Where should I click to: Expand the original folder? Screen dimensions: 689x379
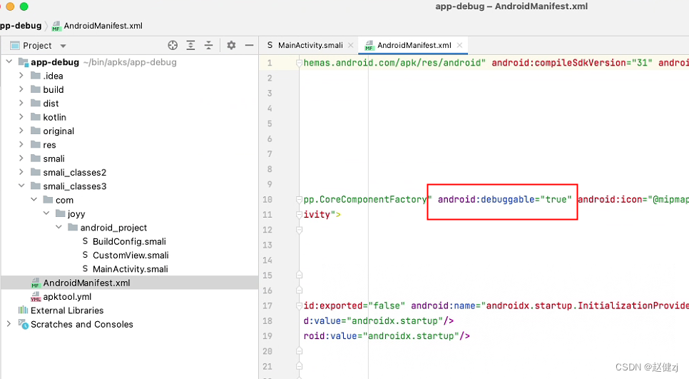coord(21,131)
